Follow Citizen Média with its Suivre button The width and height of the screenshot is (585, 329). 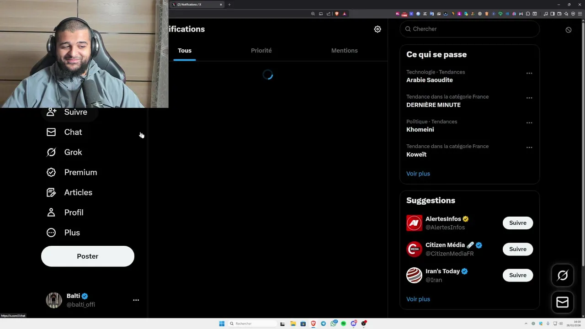[518, 249]
